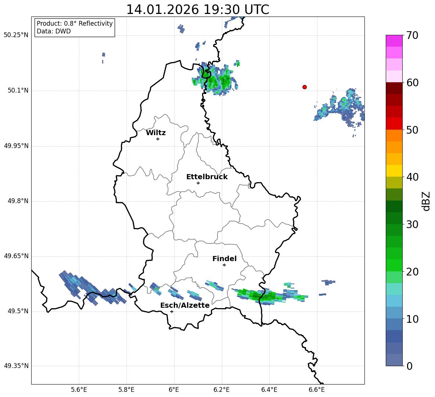The height and width of the screenshot is (397, 435).
Task: Click the map title with date and time
Action: point(198,10)
